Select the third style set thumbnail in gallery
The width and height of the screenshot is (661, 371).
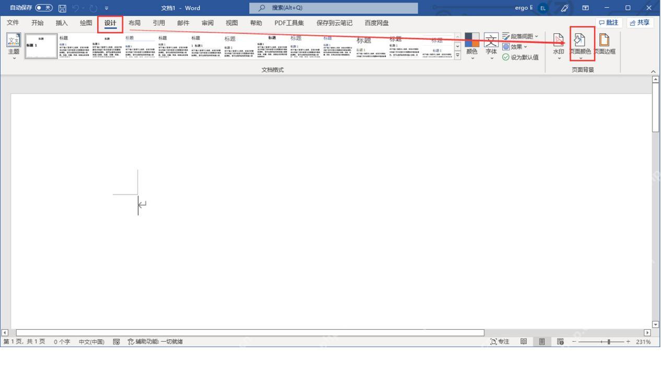click(107, 46)
